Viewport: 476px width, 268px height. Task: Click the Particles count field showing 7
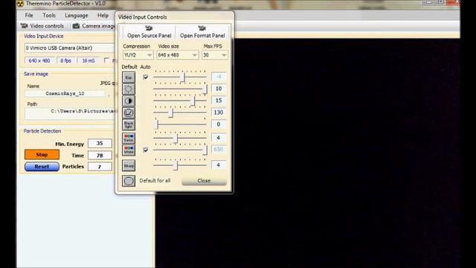point(100,167)
